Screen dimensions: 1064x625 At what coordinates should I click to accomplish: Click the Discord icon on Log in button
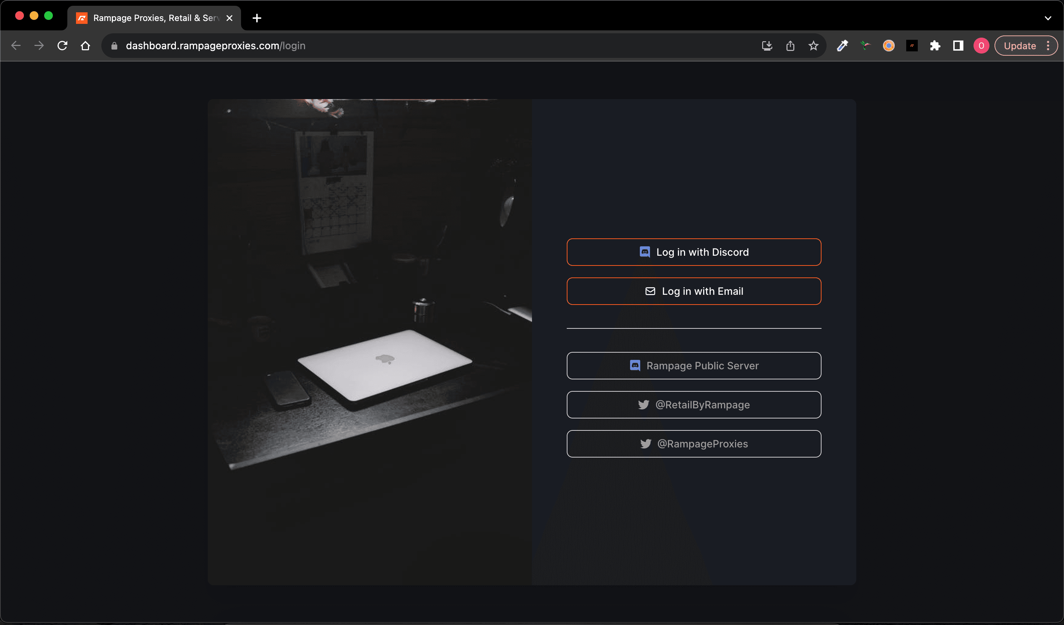tap(643, 251)
